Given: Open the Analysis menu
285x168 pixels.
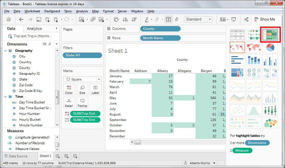Looking at the screenshot, I should [x=82, y=11].
